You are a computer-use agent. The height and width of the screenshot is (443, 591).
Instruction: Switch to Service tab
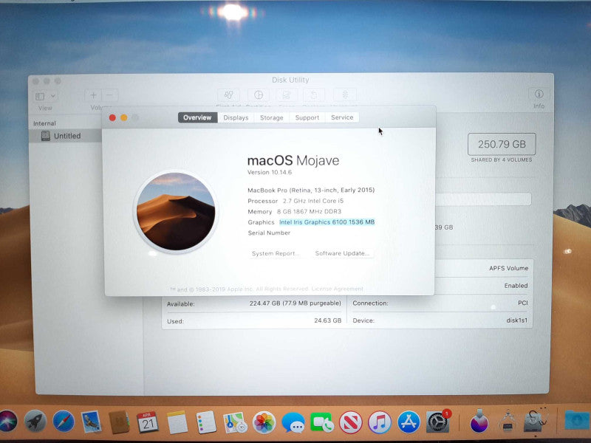point(342,117)
